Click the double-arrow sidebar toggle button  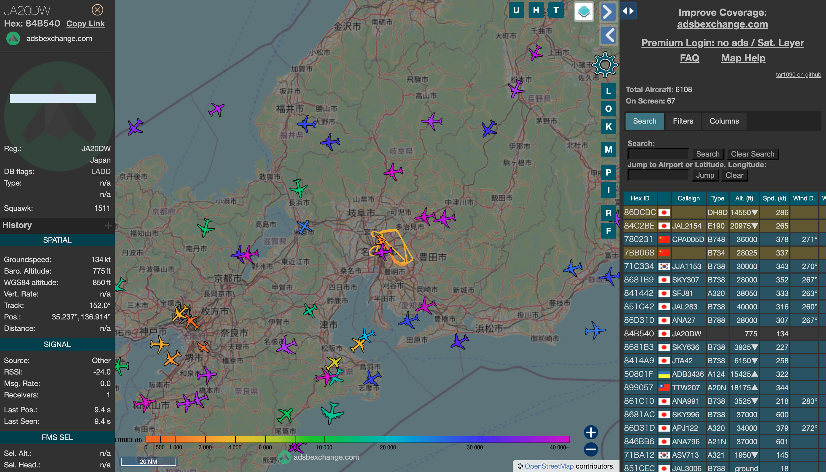[628, 11]
